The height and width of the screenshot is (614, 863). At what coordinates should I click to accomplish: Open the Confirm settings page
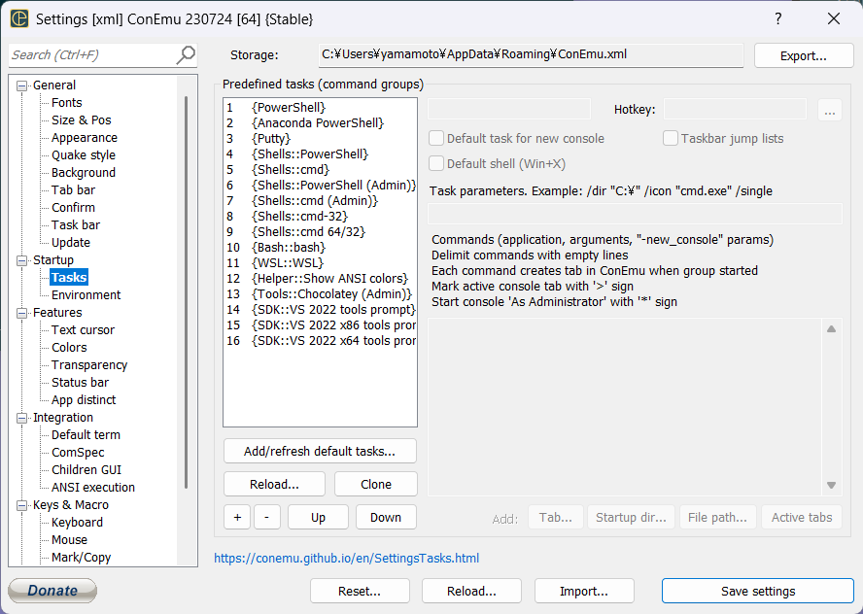[x=73, y=207]
